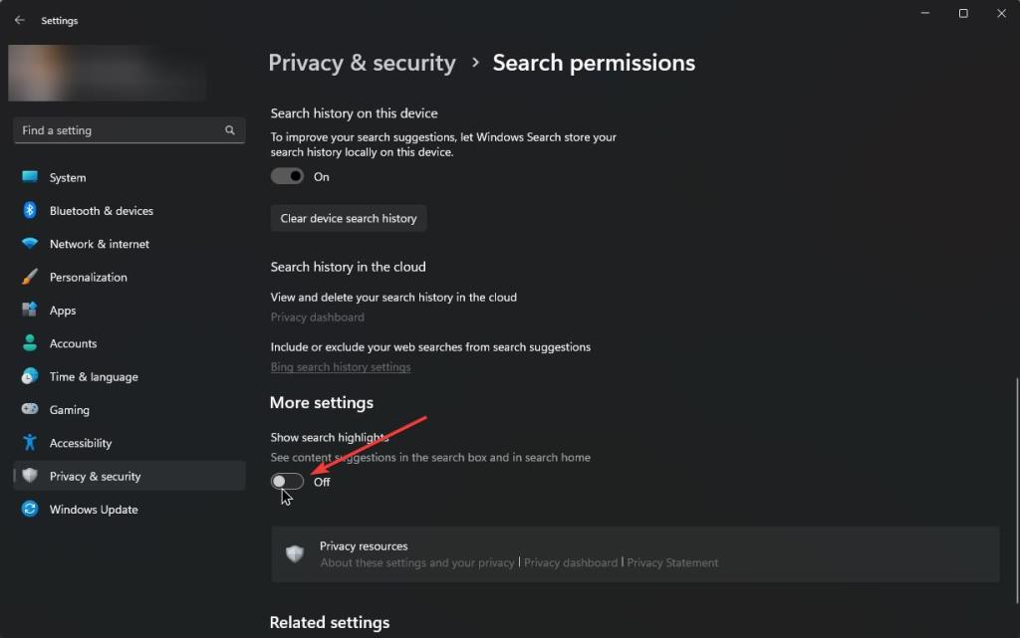Click the Apps icon in sidebar
The image size is (1020, 638).
click(x=30, y=311)
